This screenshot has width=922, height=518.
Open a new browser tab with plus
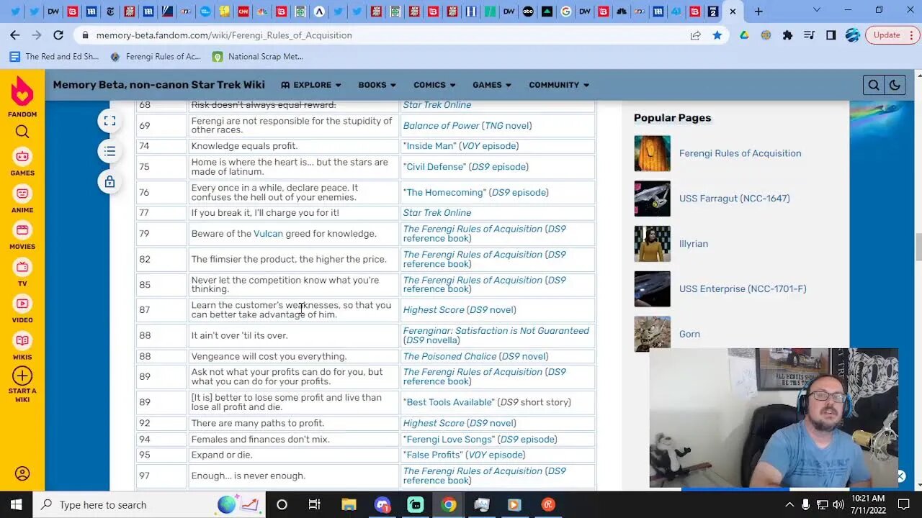coord(758,12)
